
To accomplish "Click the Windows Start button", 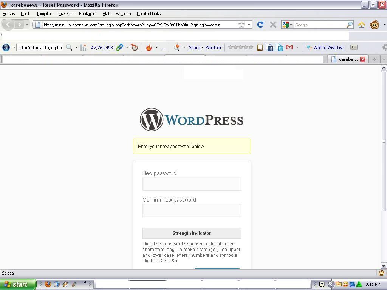I will point(18,284).
